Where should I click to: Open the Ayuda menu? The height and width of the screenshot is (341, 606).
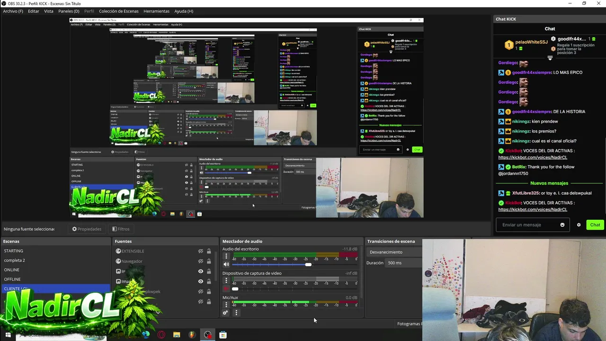(184, 11)
